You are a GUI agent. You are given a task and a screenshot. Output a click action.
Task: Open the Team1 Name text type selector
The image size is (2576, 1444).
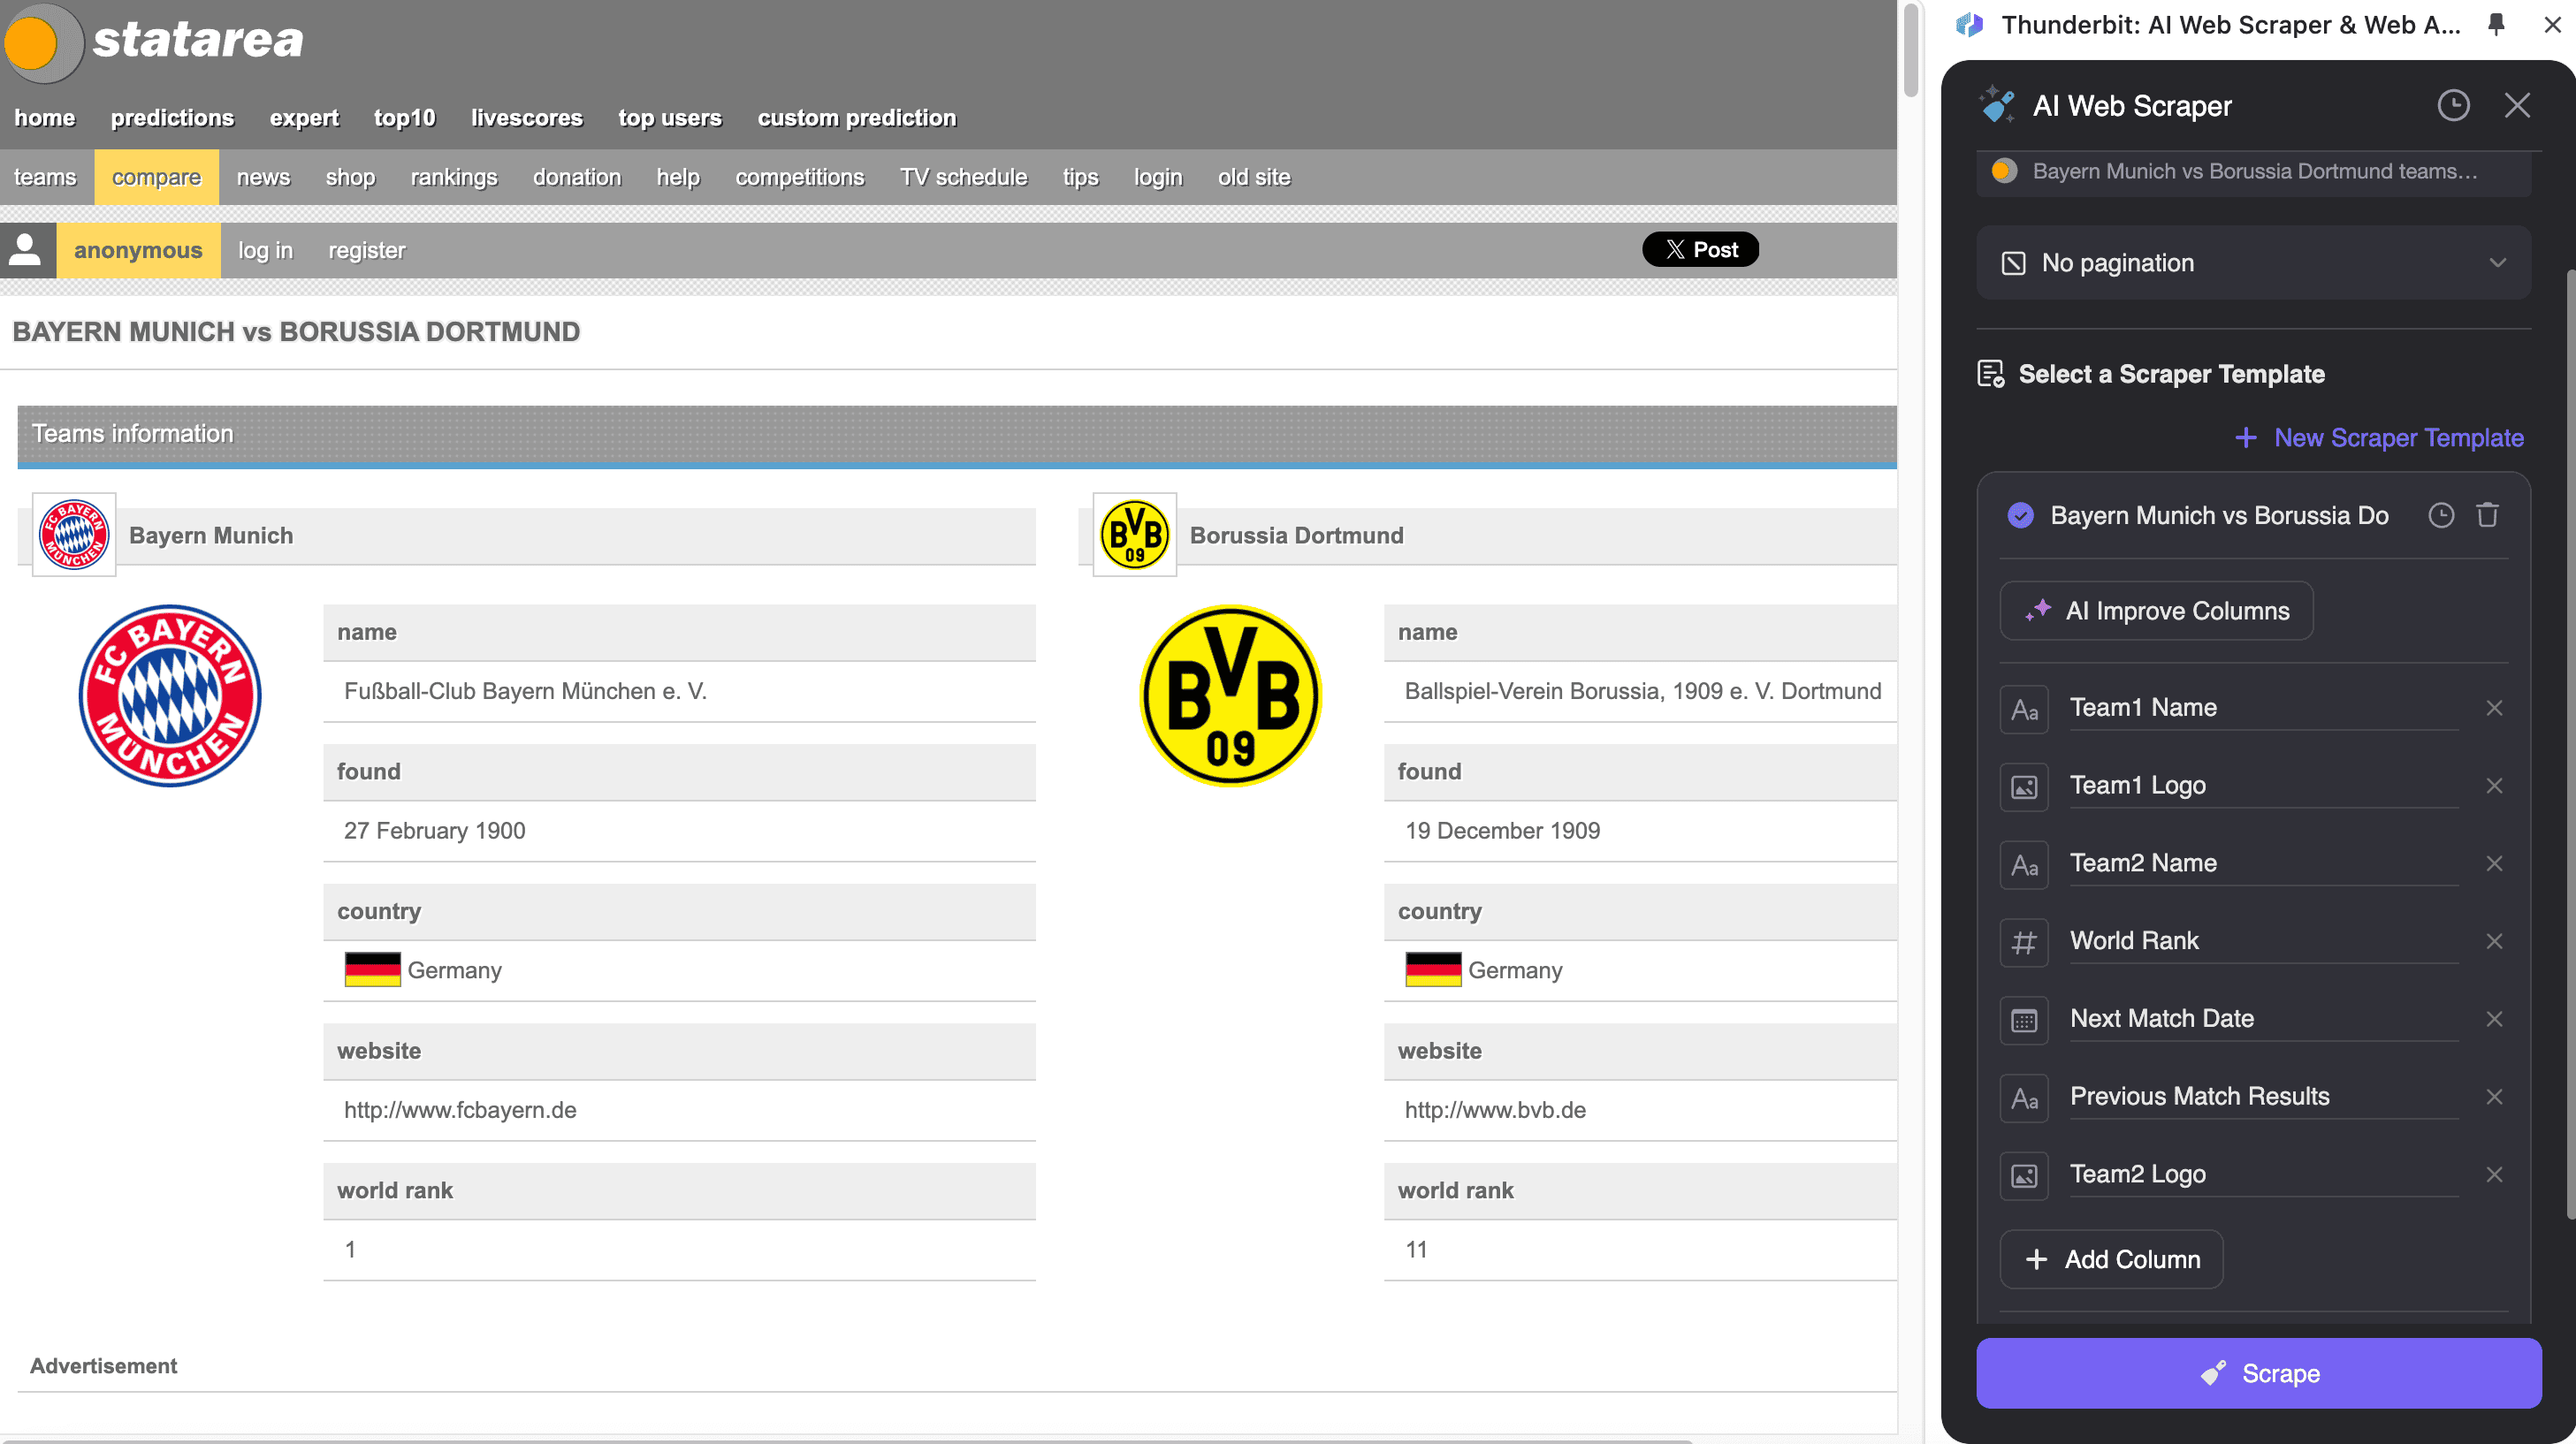(x=2024, y=709)
